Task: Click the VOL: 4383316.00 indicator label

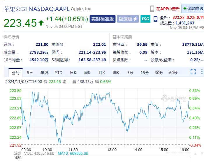Action: click(x=39, y=153)
